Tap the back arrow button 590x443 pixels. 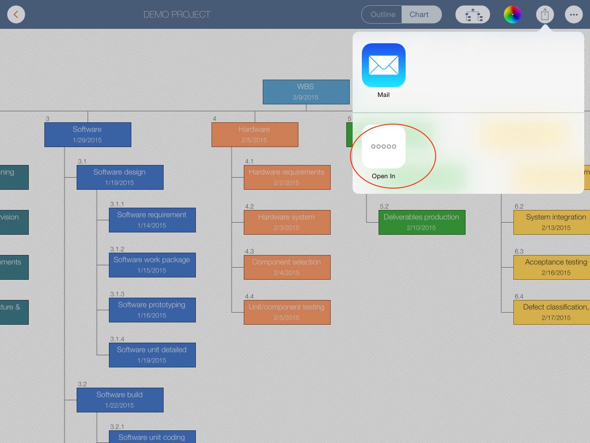[x=16, y=14]
